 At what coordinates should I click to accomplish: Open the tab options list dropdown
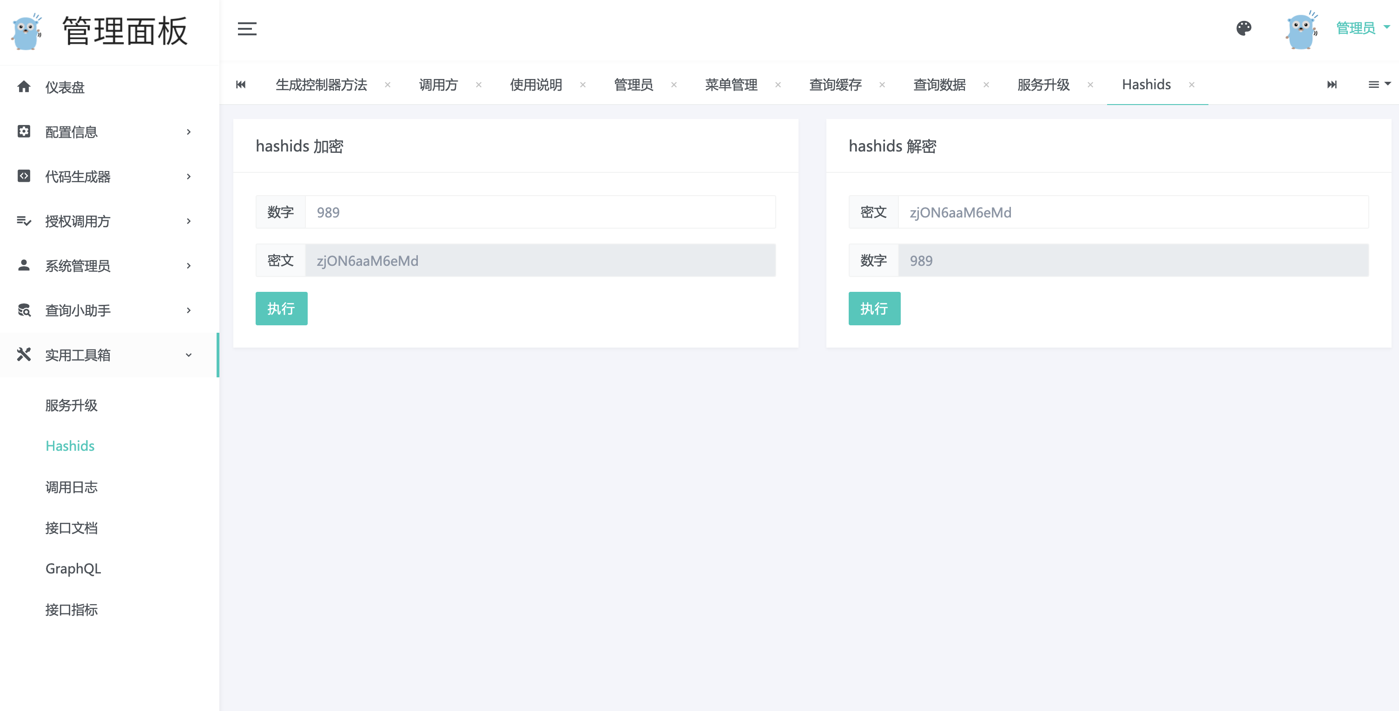(x=1379, y=84)
